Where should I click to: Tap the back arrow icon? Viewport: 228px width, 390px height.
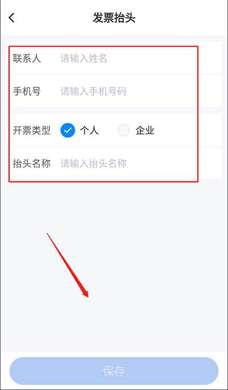tap(11, 18)
